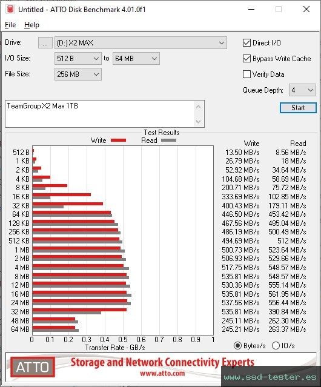Click the 16 KB red write bar
Screen dimensions: 321x387
[x=62, y=195]
